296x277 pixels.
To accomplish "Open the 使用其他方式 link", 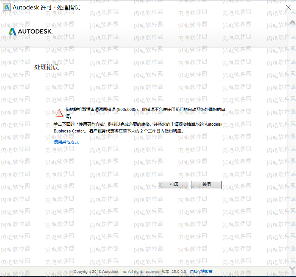I will [x=66, y=142].
